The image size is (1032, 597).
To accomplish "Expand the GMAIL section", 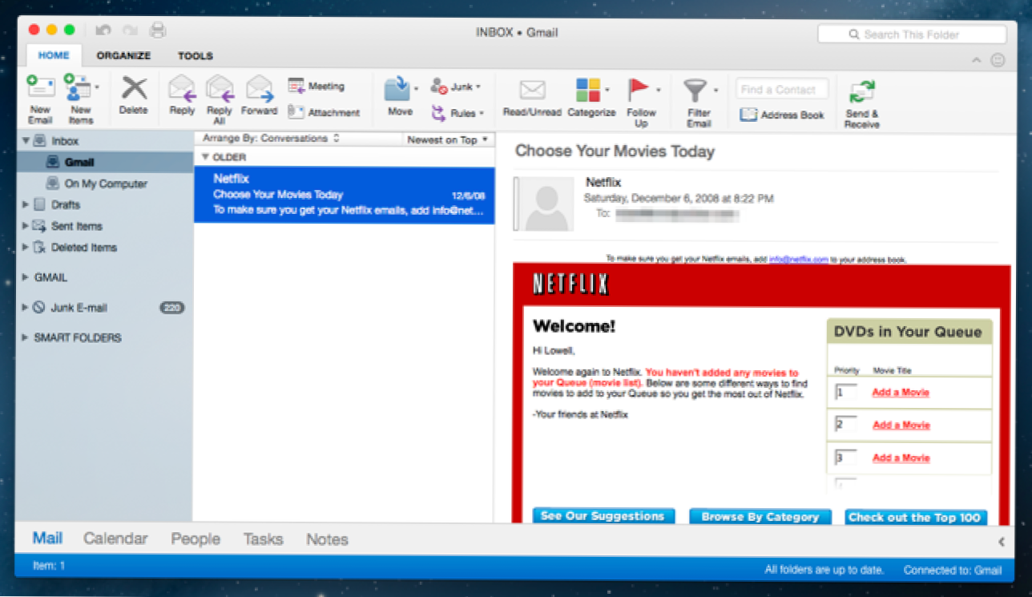I will [x=26, y=277].
